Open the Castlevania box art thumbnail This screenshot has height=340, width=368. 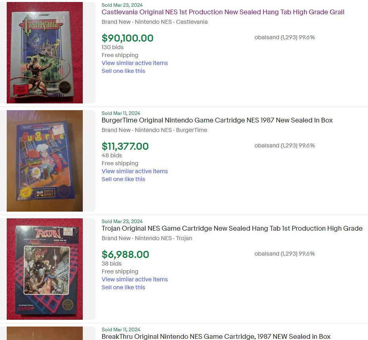(x=45, y=53)
